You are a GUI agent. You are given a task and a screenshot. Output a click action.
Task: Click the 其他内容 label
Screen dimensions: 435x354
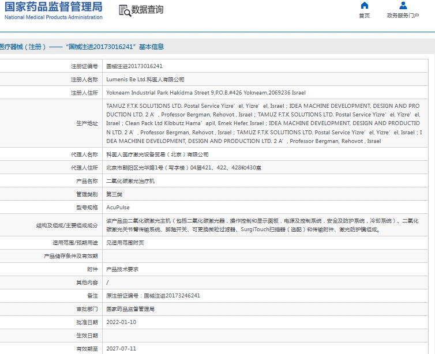[x=87, y=283]
